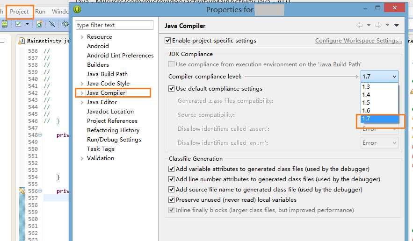Toggle Enable project specific settings checkbox
The height and width of the screenshot is (241, 413).
tap(167, 41)
